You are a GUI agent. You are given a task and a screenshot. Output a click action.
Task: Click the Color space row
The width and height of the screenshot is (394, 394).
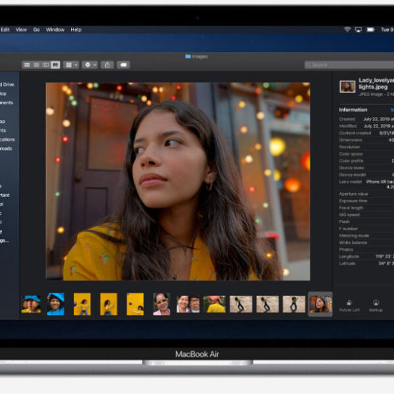pos(366,154)
